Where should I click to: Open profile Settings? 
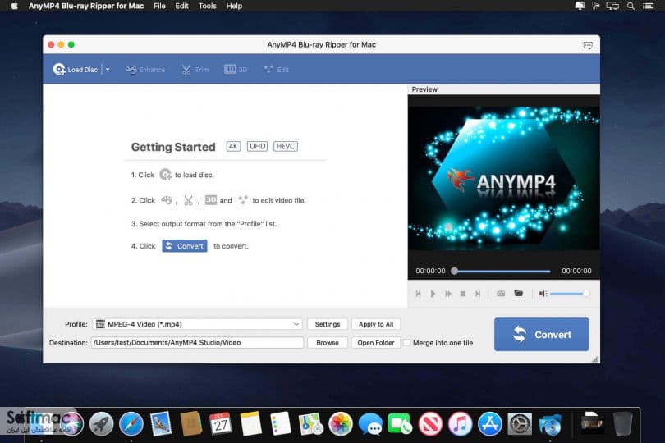328,324
